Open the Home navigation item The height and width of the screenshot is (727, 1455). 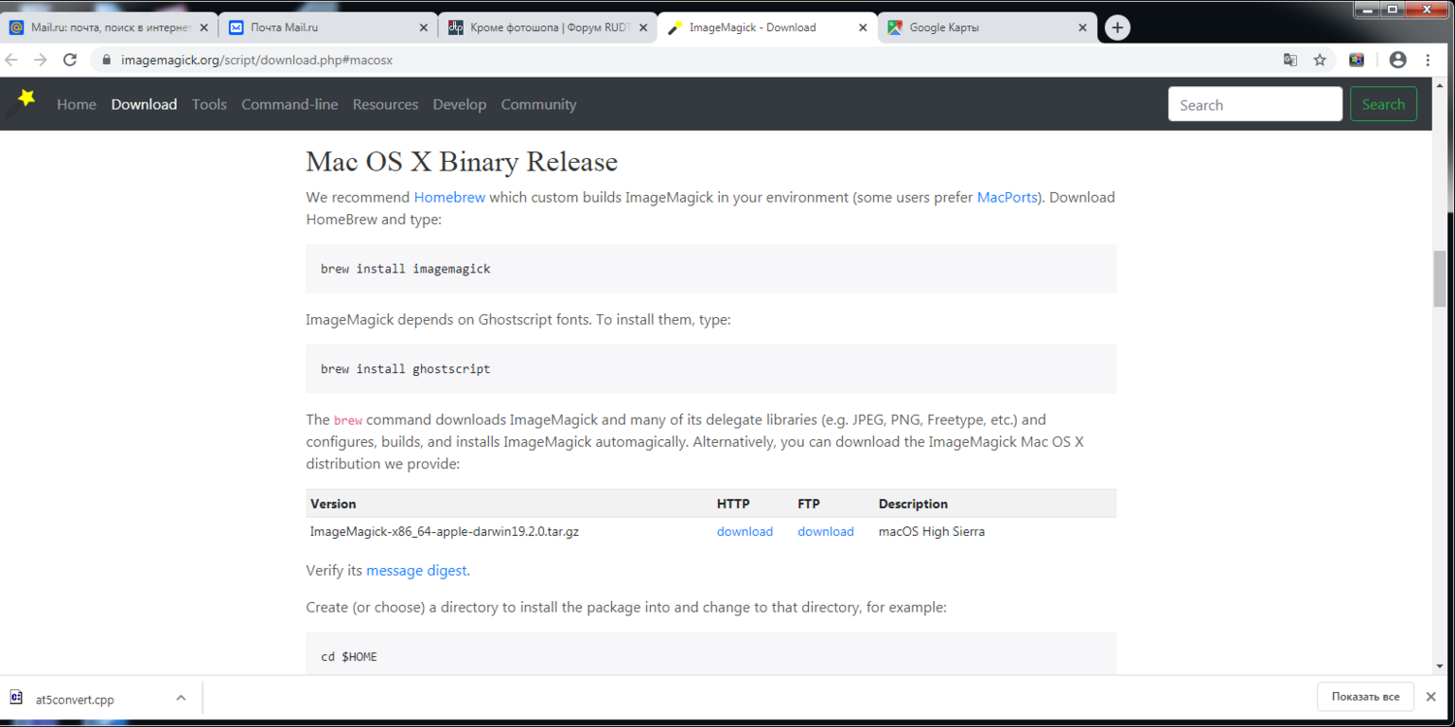pos(77,105)
